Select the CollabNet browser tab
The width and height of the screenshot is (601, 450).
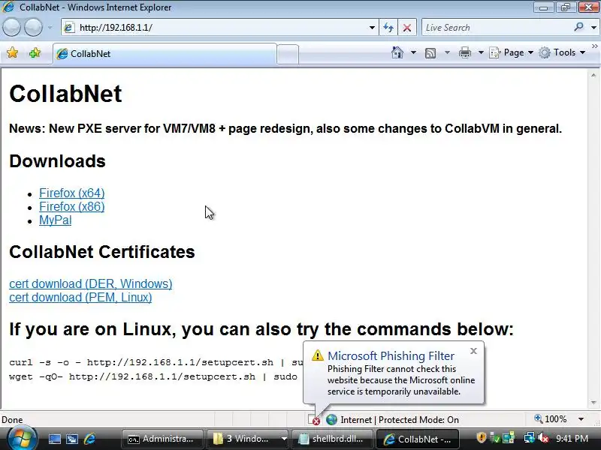coord(165,53)
